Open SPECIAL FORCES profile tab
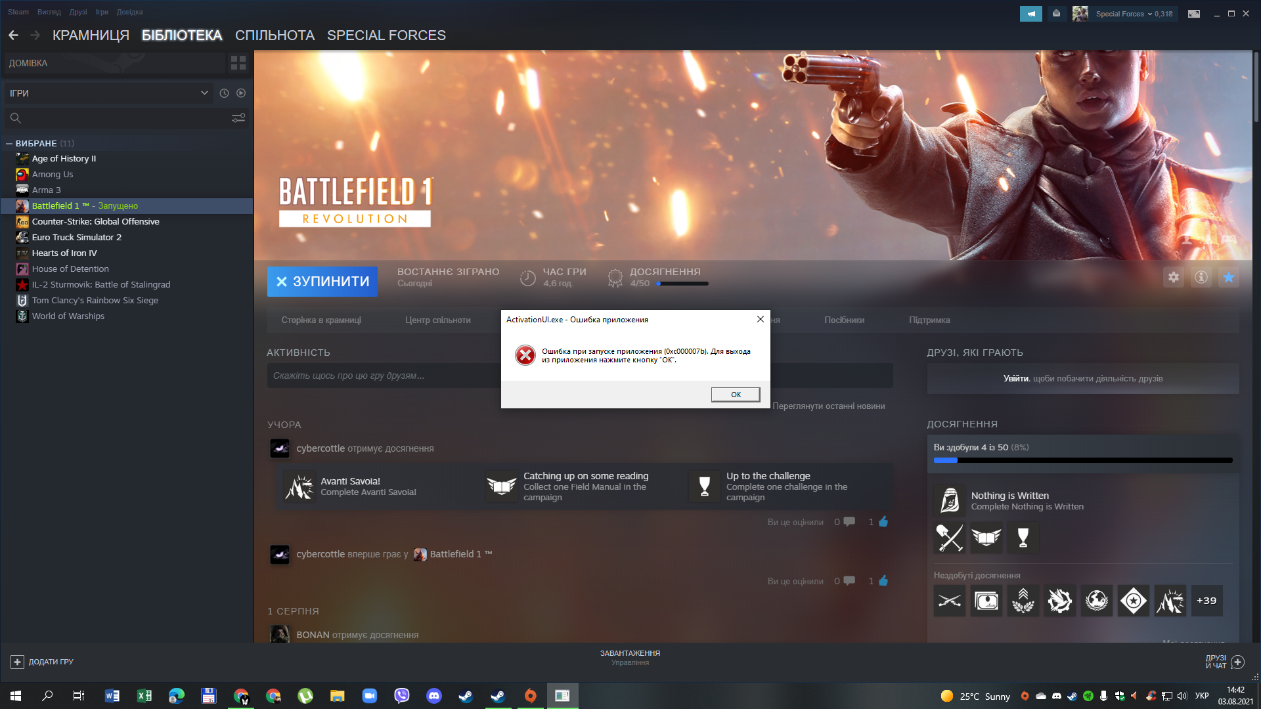The image size is (1261, 709). point(386,35)
